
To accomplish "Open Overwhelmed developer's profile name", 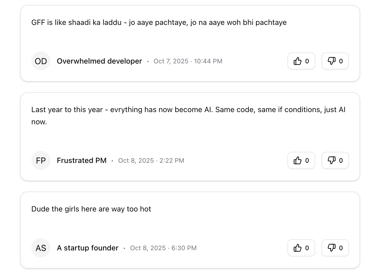I will pyautogui.click(x=99, y=61).
